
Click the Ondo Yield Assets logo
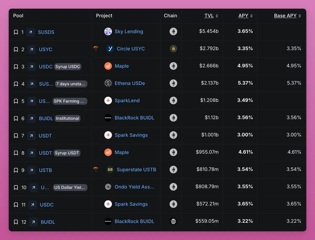[x=108, y=187]
